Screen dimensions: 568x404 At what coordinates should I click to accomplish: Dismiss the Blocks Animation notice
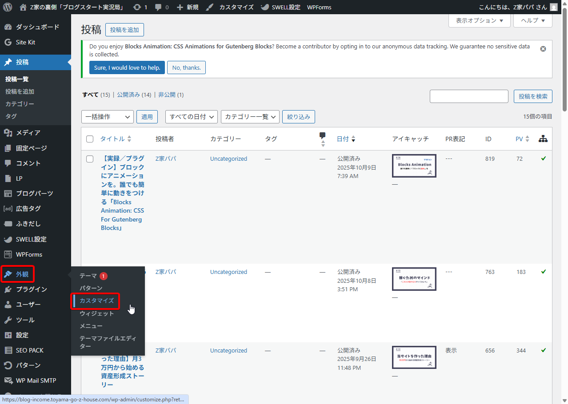click(543, 49)
